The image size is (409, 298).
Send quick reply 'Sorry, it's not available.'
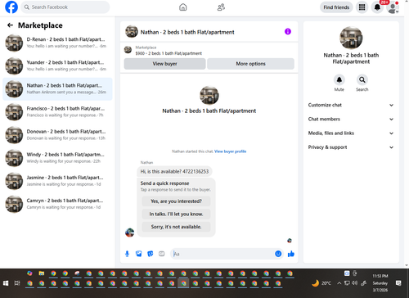pos(176,227)
